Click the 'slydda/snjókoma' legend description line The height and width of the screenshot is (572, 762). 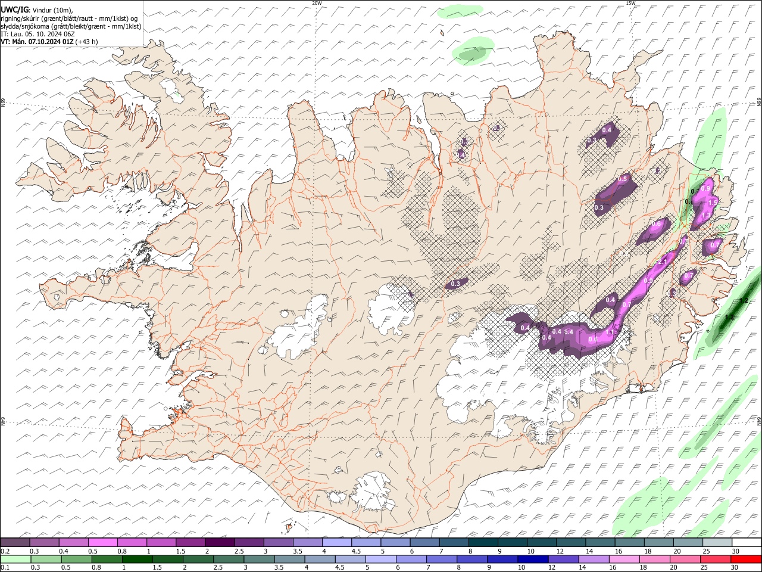click(71, 26)
